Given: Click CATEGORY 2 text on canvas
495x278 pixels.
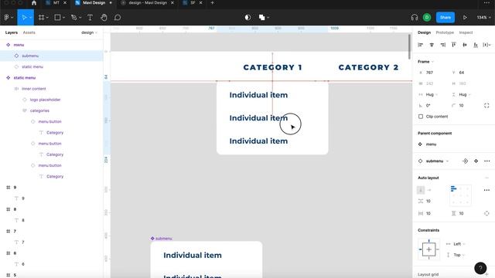Looking at the screenshot, I should (x=368, y=67).
